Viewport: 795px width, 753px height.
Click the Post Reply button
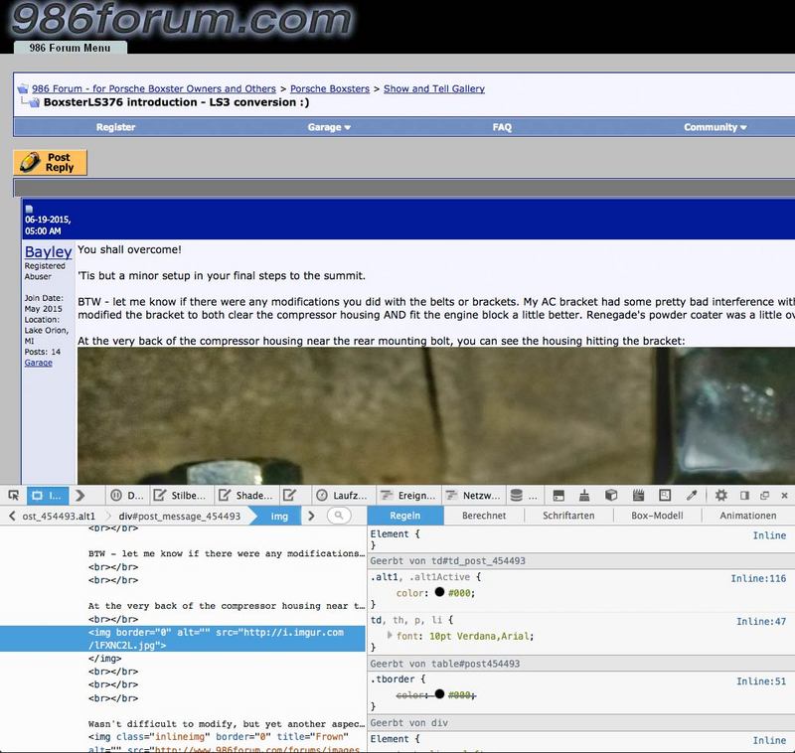[51, 162]
